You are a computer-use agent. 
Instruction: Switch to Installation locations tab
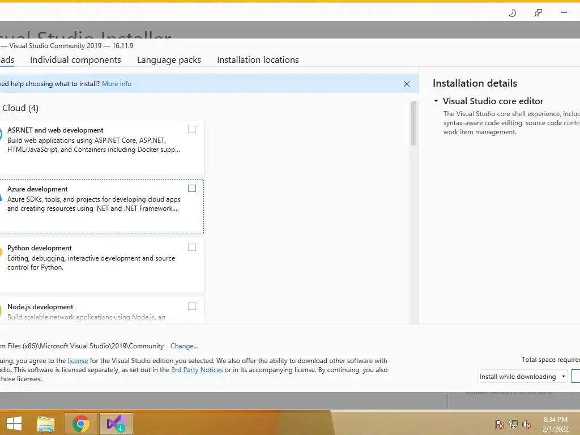point(258,60)
